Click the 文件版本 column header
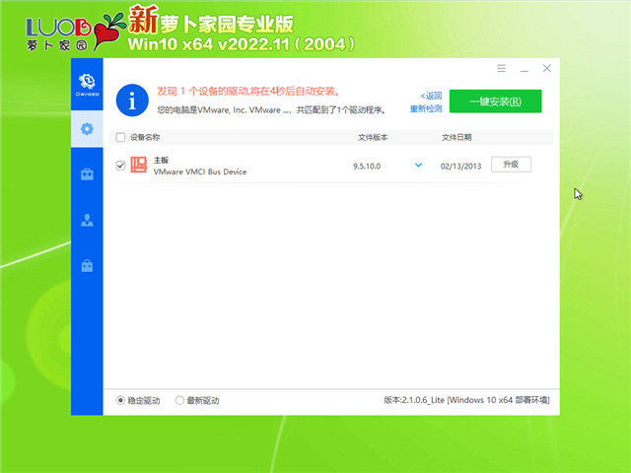The image size is (631, 473). pos(373,138)
